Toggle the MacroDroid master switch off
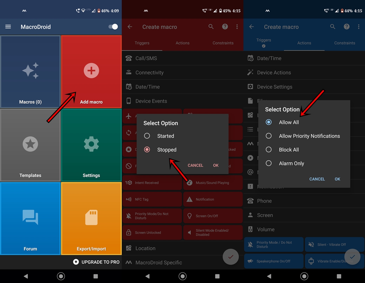Viewport: 365px width, 283px height. (113, 27)
